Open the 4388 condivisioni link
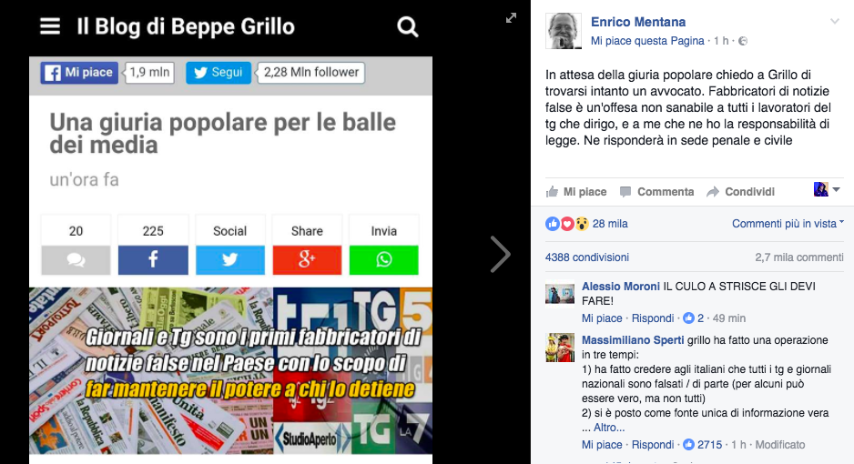The height and width of the screenshot is (464, 854). click(587, 257)
